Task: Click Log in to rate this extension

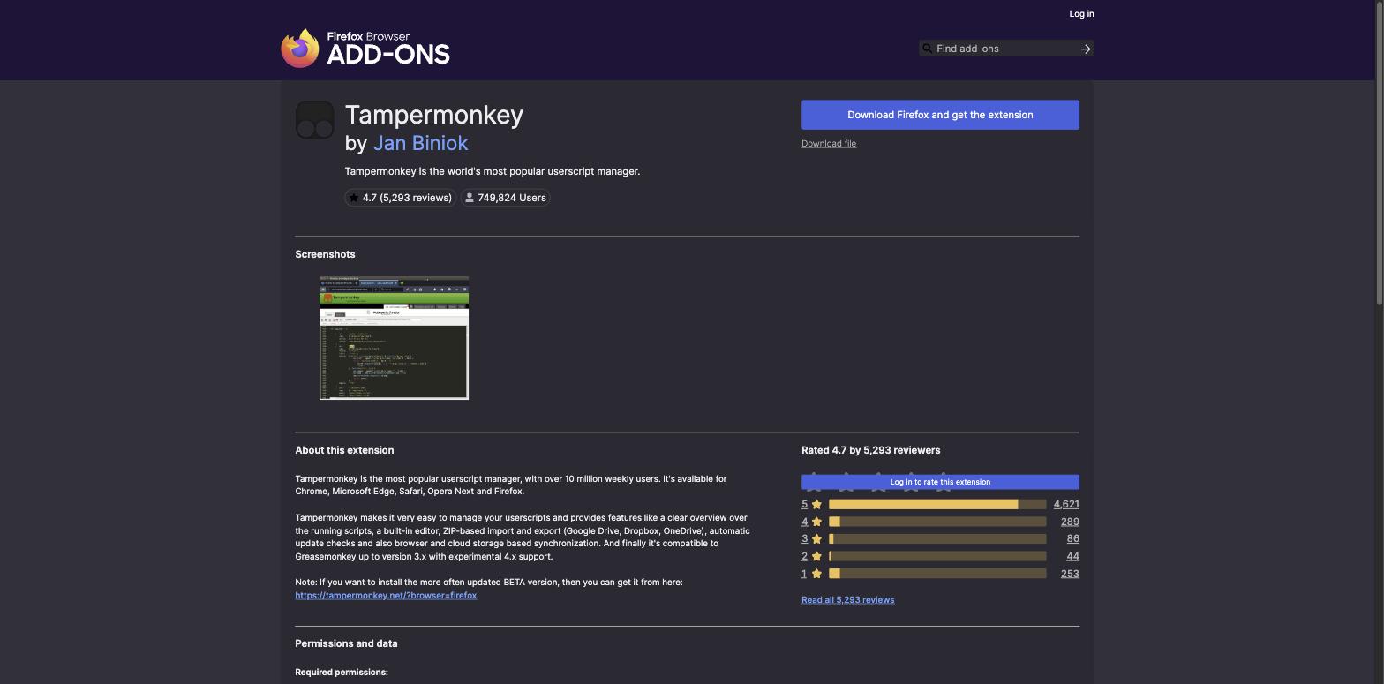Action: 940,482
